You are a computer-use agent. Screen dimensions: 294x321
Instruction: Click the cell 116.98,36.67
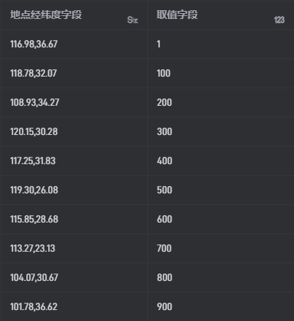click(74, 44)
